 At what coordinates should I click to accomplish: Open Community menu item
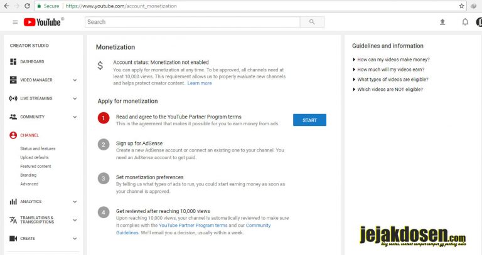pyautogui.click(x=32, y=117)
